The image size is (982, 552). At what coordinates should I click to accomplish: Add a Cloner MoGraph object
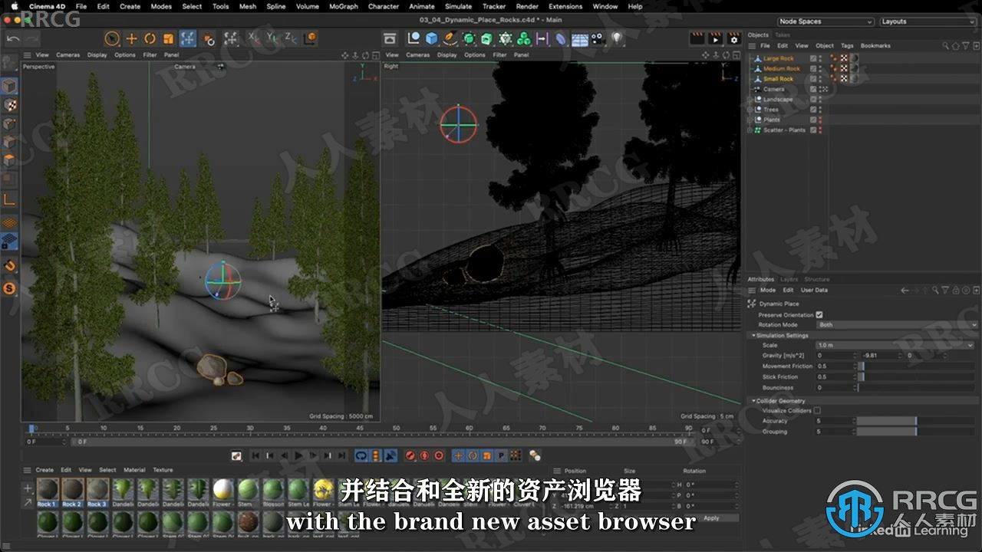pyautogui.click(x=524, y=38)
